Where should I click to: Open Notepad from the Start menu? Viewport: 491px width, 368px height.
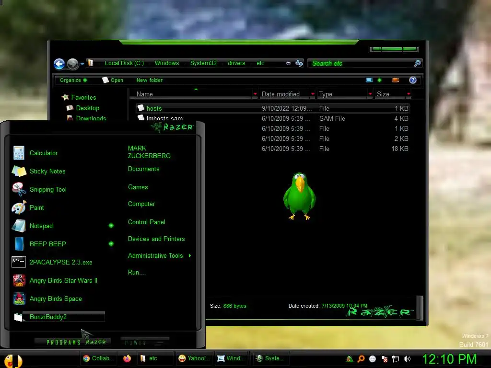pyautogui.click(x=41, y=226)
